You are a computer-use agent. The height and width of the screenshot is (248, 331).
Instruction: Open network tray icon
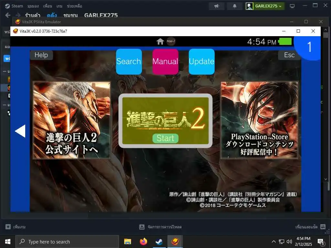(x=282, y=242)
